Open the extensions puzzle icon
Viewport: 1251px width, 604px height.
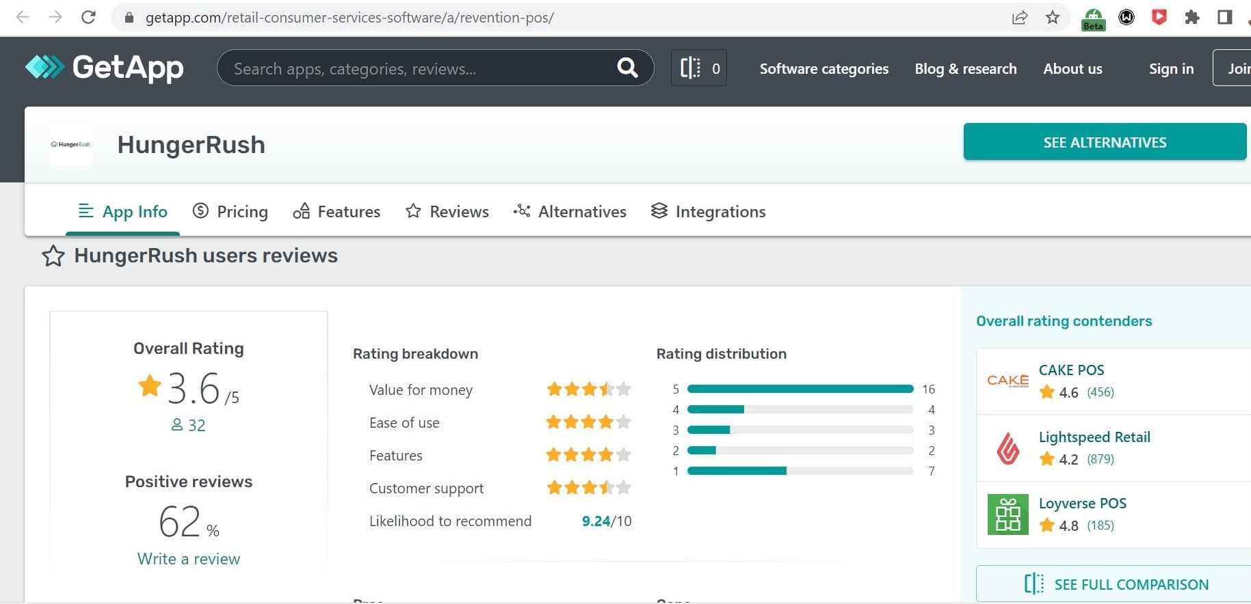tap(1192, 17)
